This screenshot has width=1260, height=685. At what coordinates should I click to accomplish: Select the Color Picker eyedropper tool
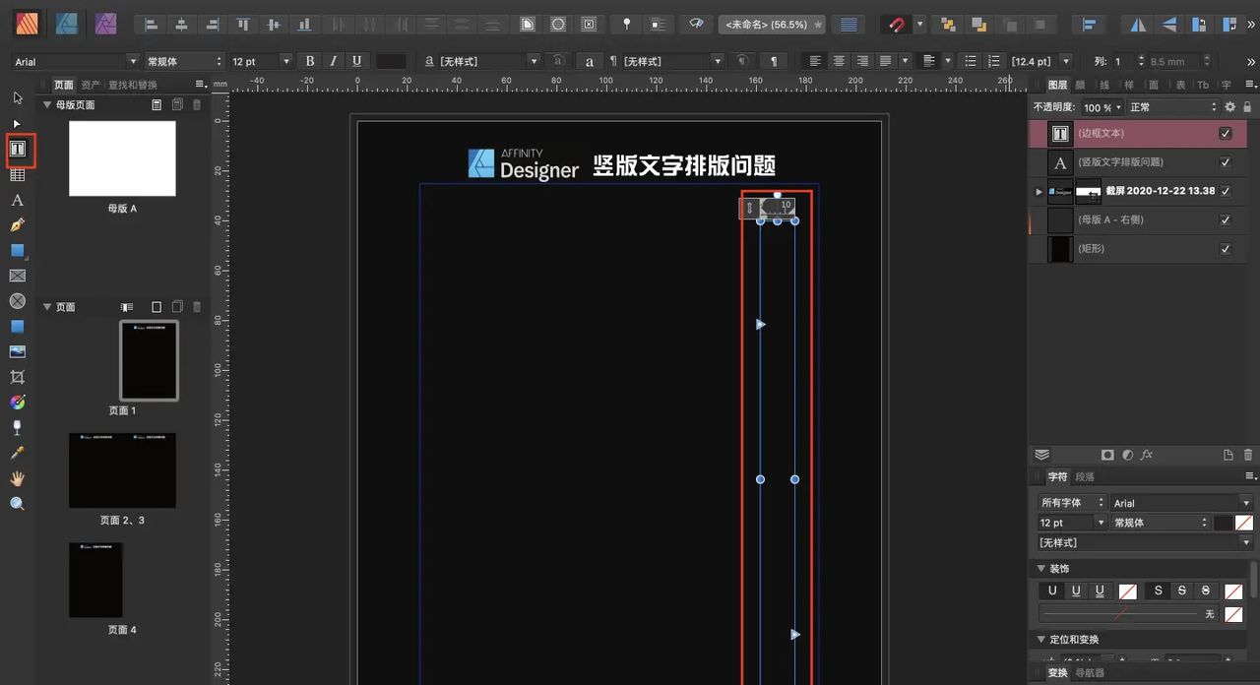pyautogui.click(x=16, y=453)
